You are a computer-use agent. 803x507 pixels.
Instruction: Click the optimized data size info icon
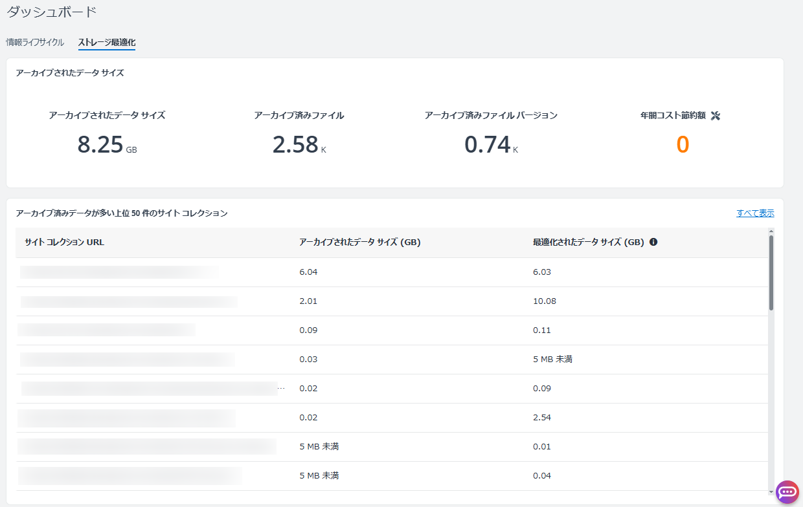click(653, 242)
